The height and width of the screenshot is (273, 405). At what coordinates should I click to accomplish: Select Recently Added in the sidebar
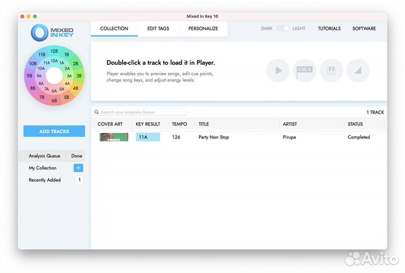pyautogui.click(x=45, y=180)
